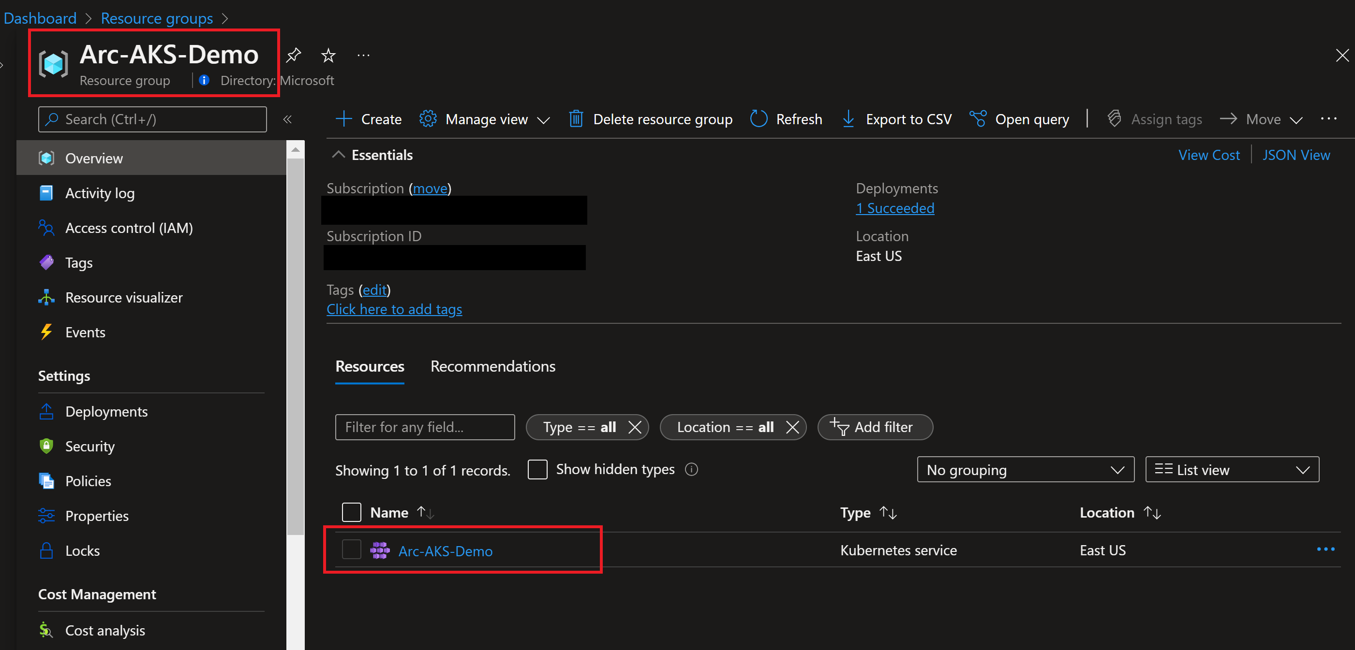This screenshot has height=650, width=1355.
Task: Open Access control (IAM) in sidebar
Action: coord(151,228)
